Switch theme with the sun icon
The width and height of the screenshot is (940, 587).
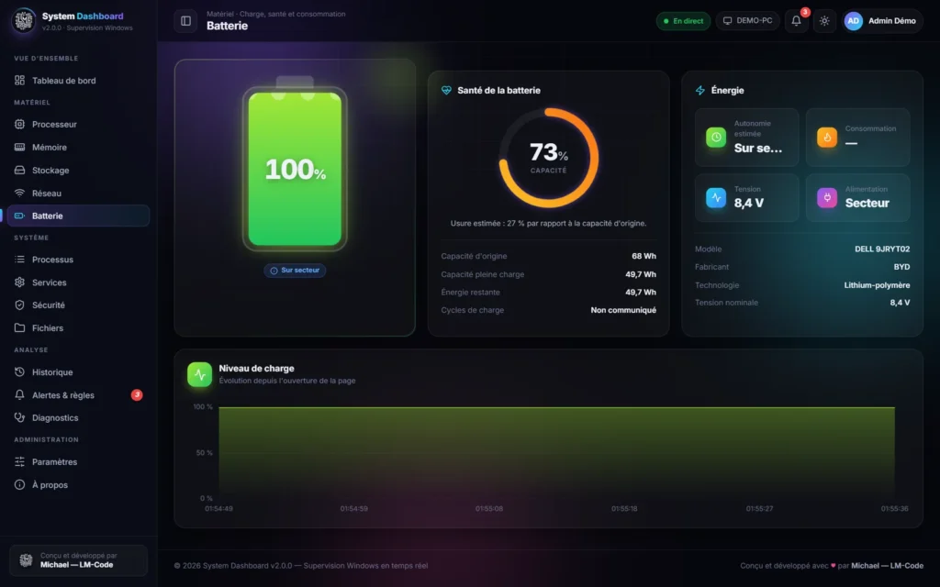point(824,21)
